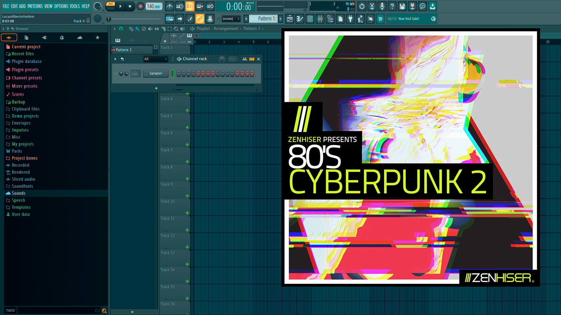Switch to PAT pattern mode
561x315 pixels.
pos(110,4)
